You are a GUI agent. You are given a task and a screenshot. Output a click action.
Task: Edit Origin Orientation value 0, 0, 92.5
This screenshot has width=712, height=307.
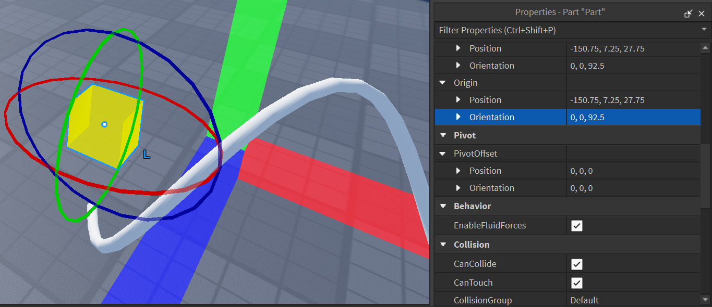pos(633,117)
